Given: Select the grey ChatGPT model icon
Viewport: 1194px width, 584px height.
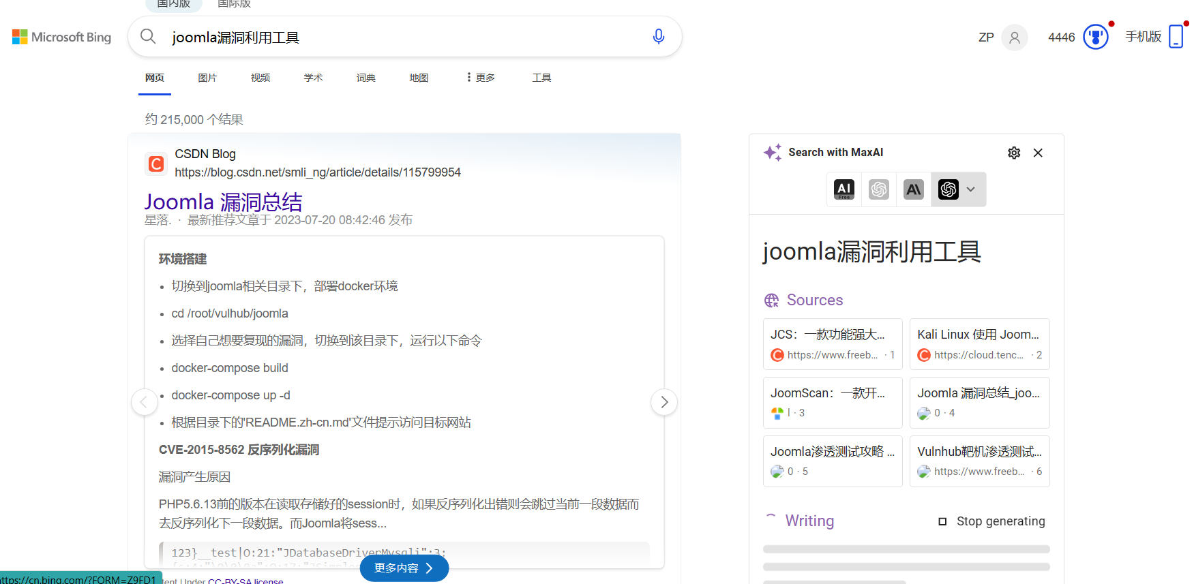Looking at the screenshot, I should pos(879,189).
